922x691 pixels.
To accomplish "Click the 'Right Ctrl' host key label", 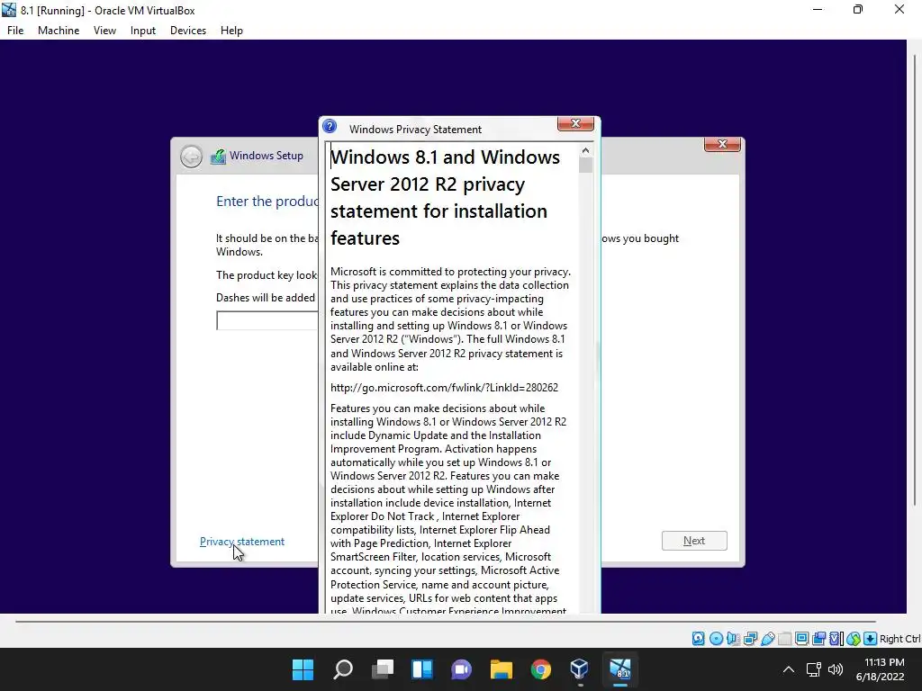I will [899, 639].
